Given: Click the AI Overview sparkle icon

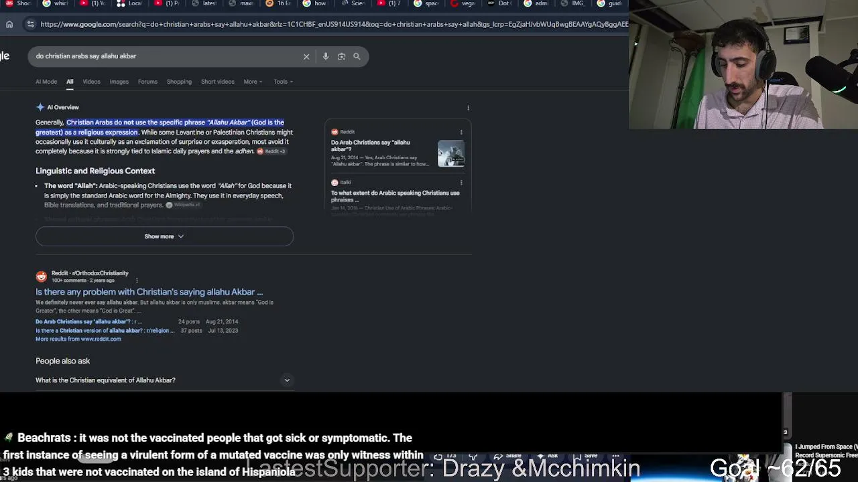Looking at the screenshot, I should 40,107.
